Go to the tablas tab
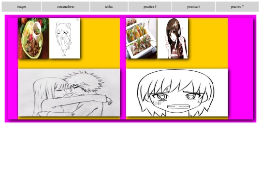 (x=109, y=7)
